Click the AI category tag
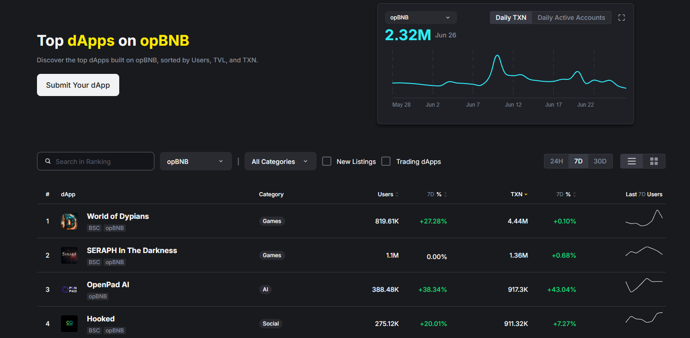 click(x=265, y=290)
